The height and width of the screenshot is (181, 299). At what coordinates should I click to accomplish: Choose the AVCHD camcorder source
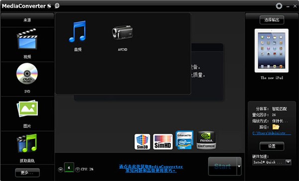[x=123, y=32]
